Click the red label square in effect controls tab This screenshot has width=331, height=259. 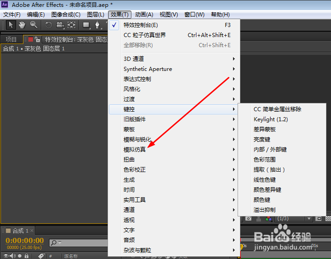coord(31,39)
